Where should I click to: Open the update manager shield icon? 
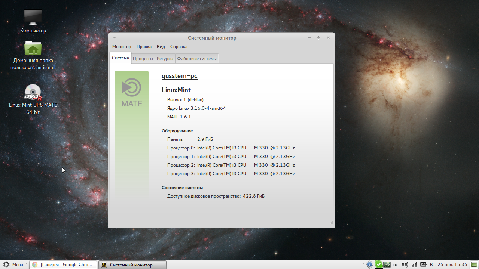pos(369,265)
